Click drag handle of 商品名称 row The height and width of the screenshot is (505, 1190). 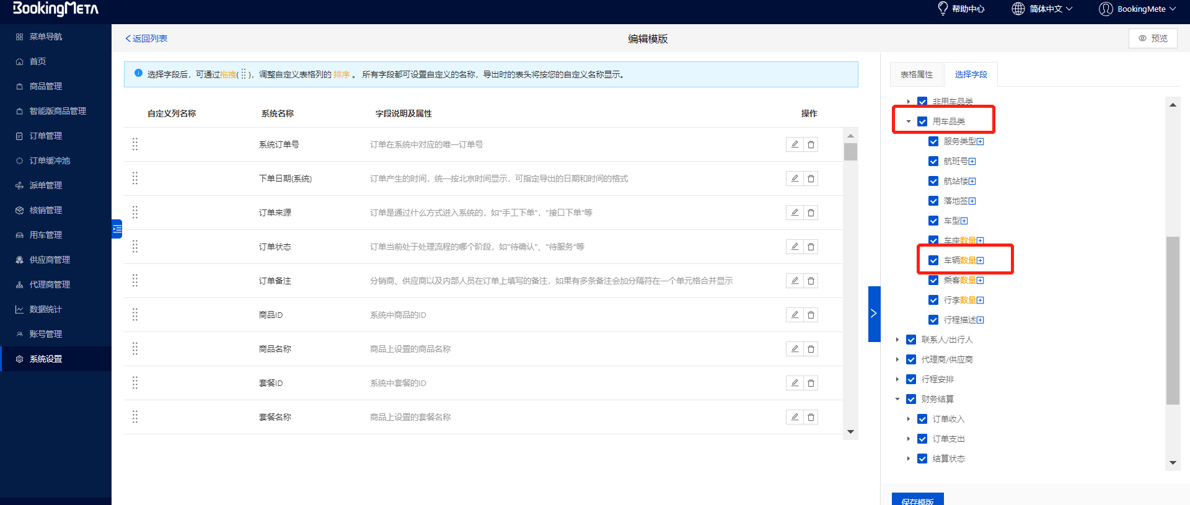pyautogui.click(x=135, y=349)
